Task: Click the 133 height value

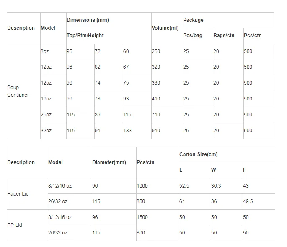Action: [127, 131]
